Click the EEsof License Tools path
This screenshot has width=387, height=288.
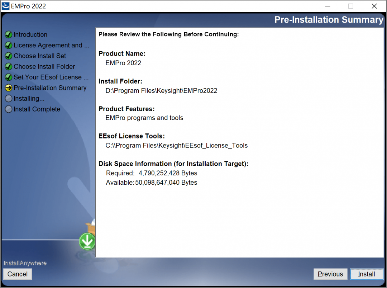(176, 146)
